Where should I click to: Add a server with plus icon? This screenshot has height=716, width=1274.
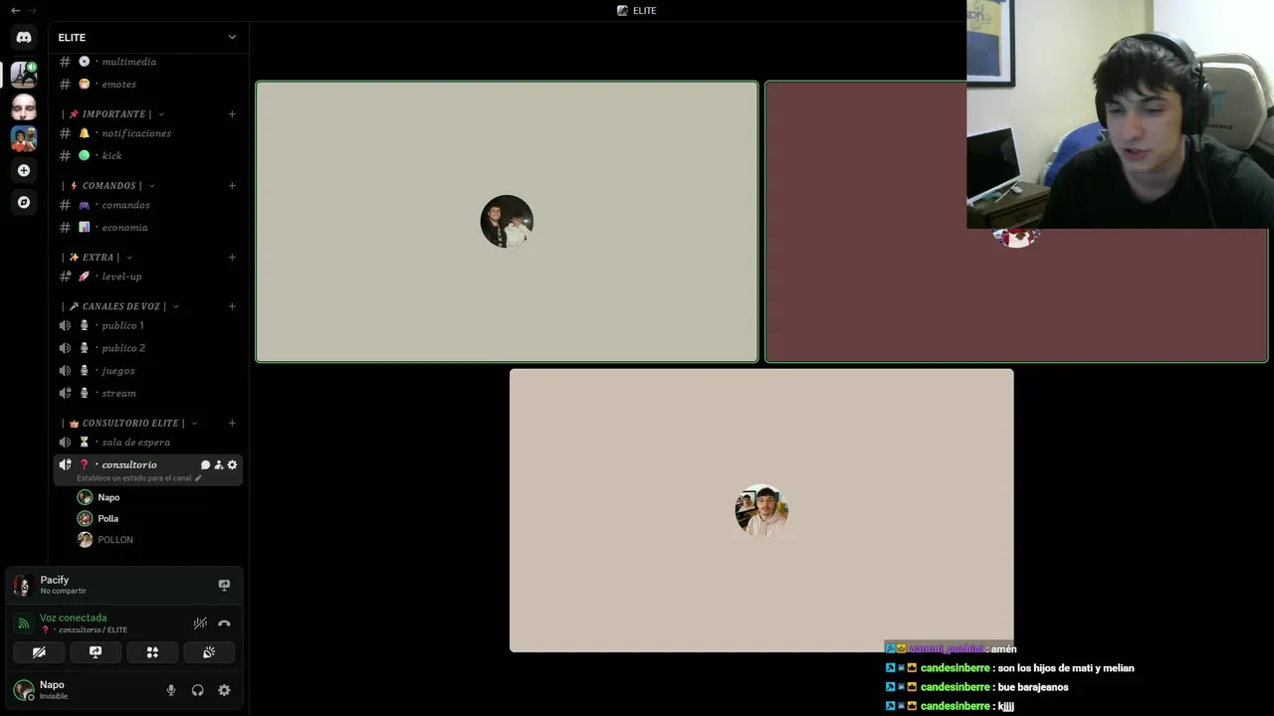pos(24,170)
